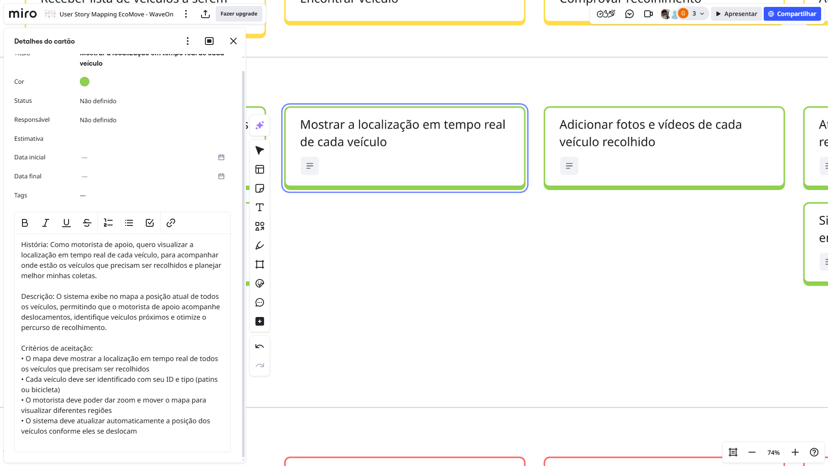Insert a checkbox task list
828x466 pixels.
150,223
